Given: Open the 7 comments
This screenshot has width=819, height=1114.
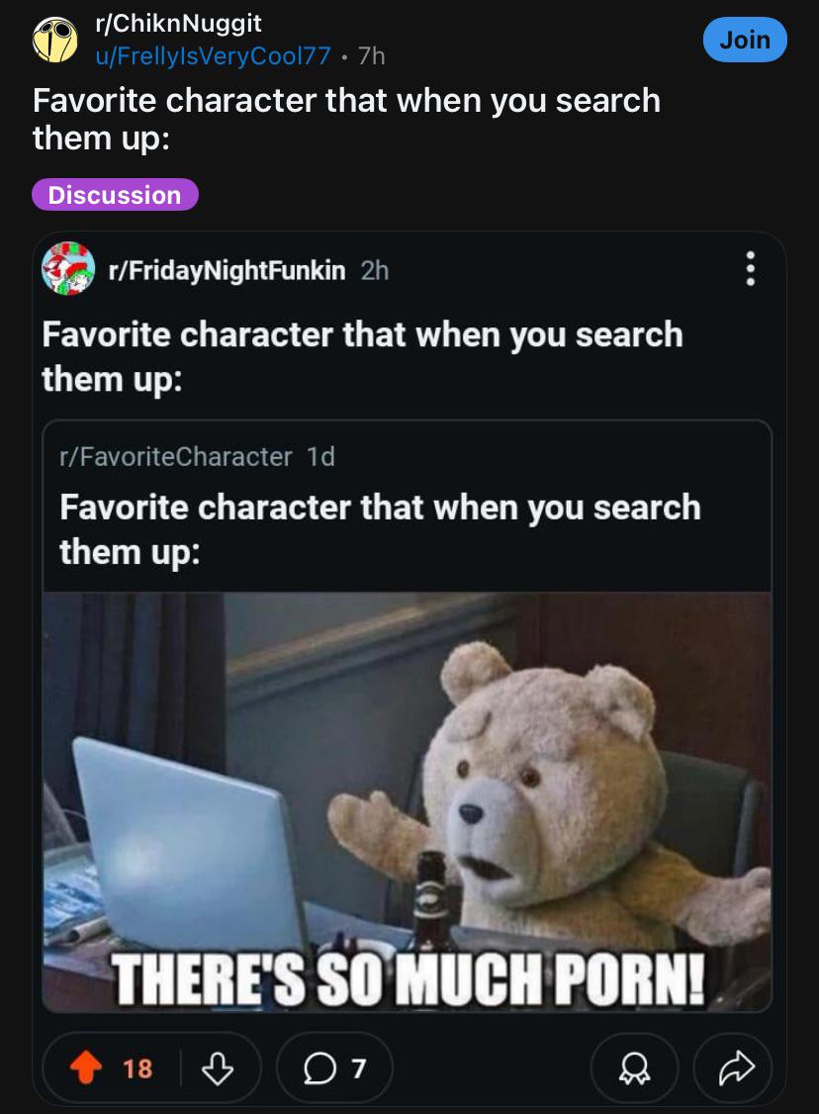Looking at the screenshot, I should point(335,1068).
